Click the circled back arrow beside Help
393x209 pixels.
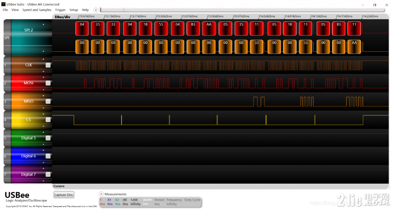coord(96,10)
